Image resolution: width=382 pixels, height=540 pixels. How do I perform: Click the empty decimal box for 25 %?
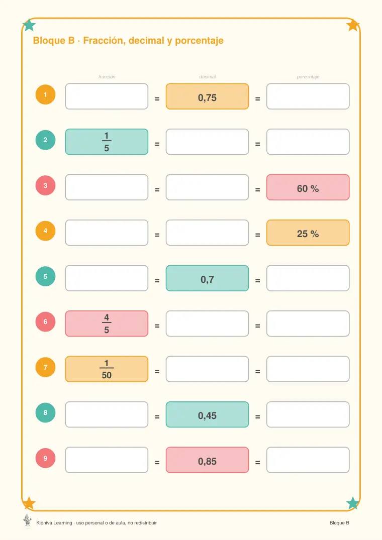coord(208,233)
